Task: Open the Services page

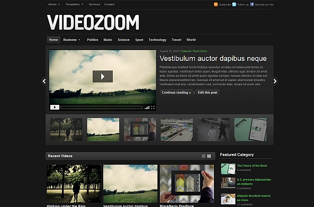Action: (94, 4)
